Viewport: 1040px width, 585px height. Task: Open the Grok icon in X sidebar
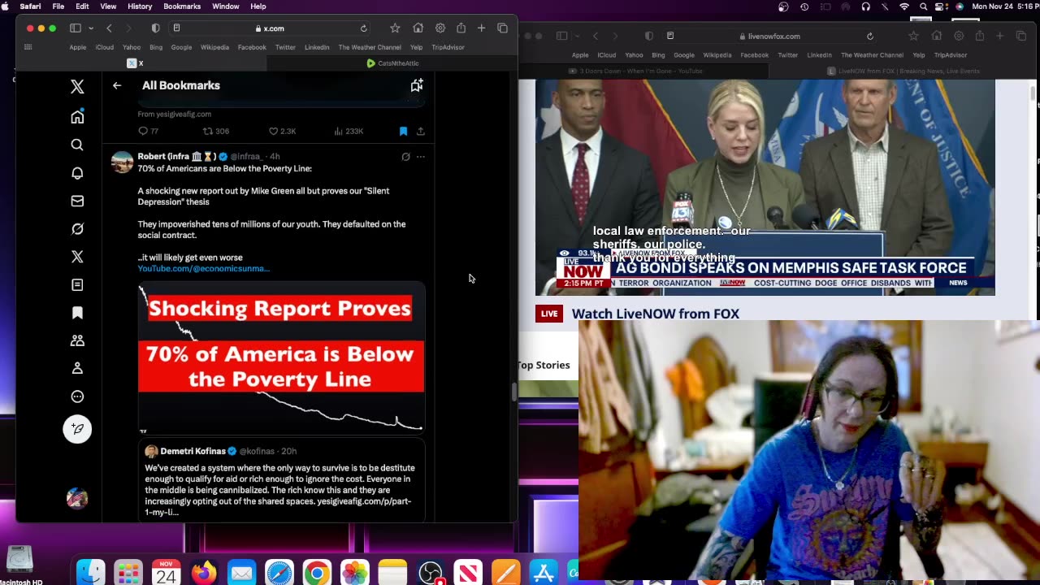coord(77,229)
